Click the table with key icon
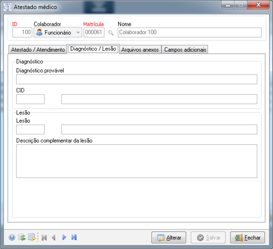This screenshot has height=249, width=273. click(32, 237)
